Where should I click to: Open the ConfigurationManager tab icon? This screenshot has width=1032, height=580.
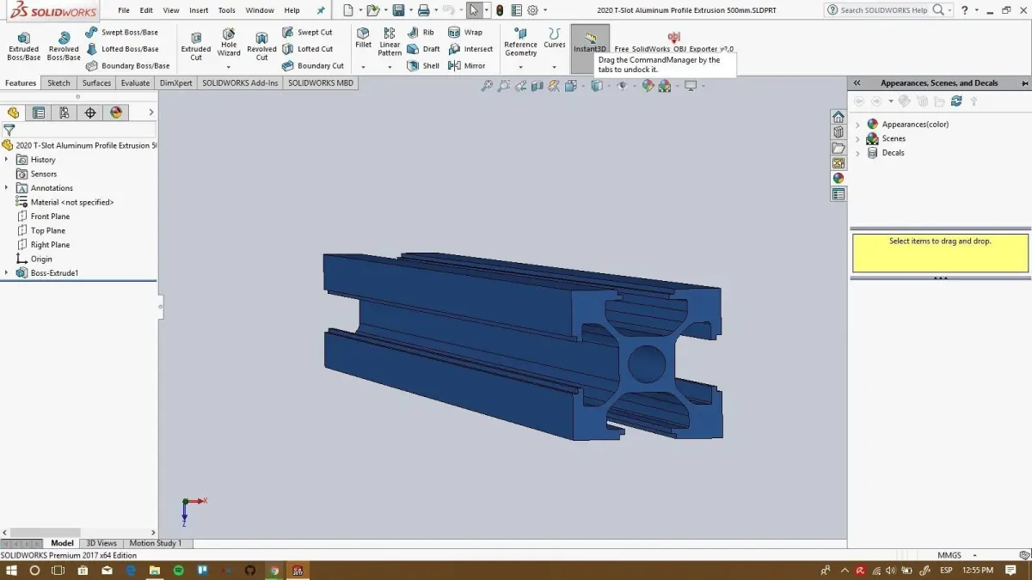(x=64, y=113)
